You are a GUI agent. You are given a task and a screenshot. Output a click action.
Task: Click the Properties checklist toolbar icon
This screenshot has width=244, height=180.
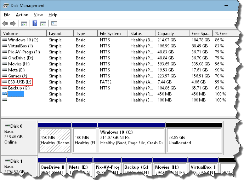click(54, 23)
